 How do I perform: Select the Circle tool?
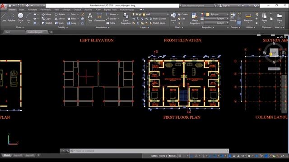pyautogui.click(x=20, y=18)
